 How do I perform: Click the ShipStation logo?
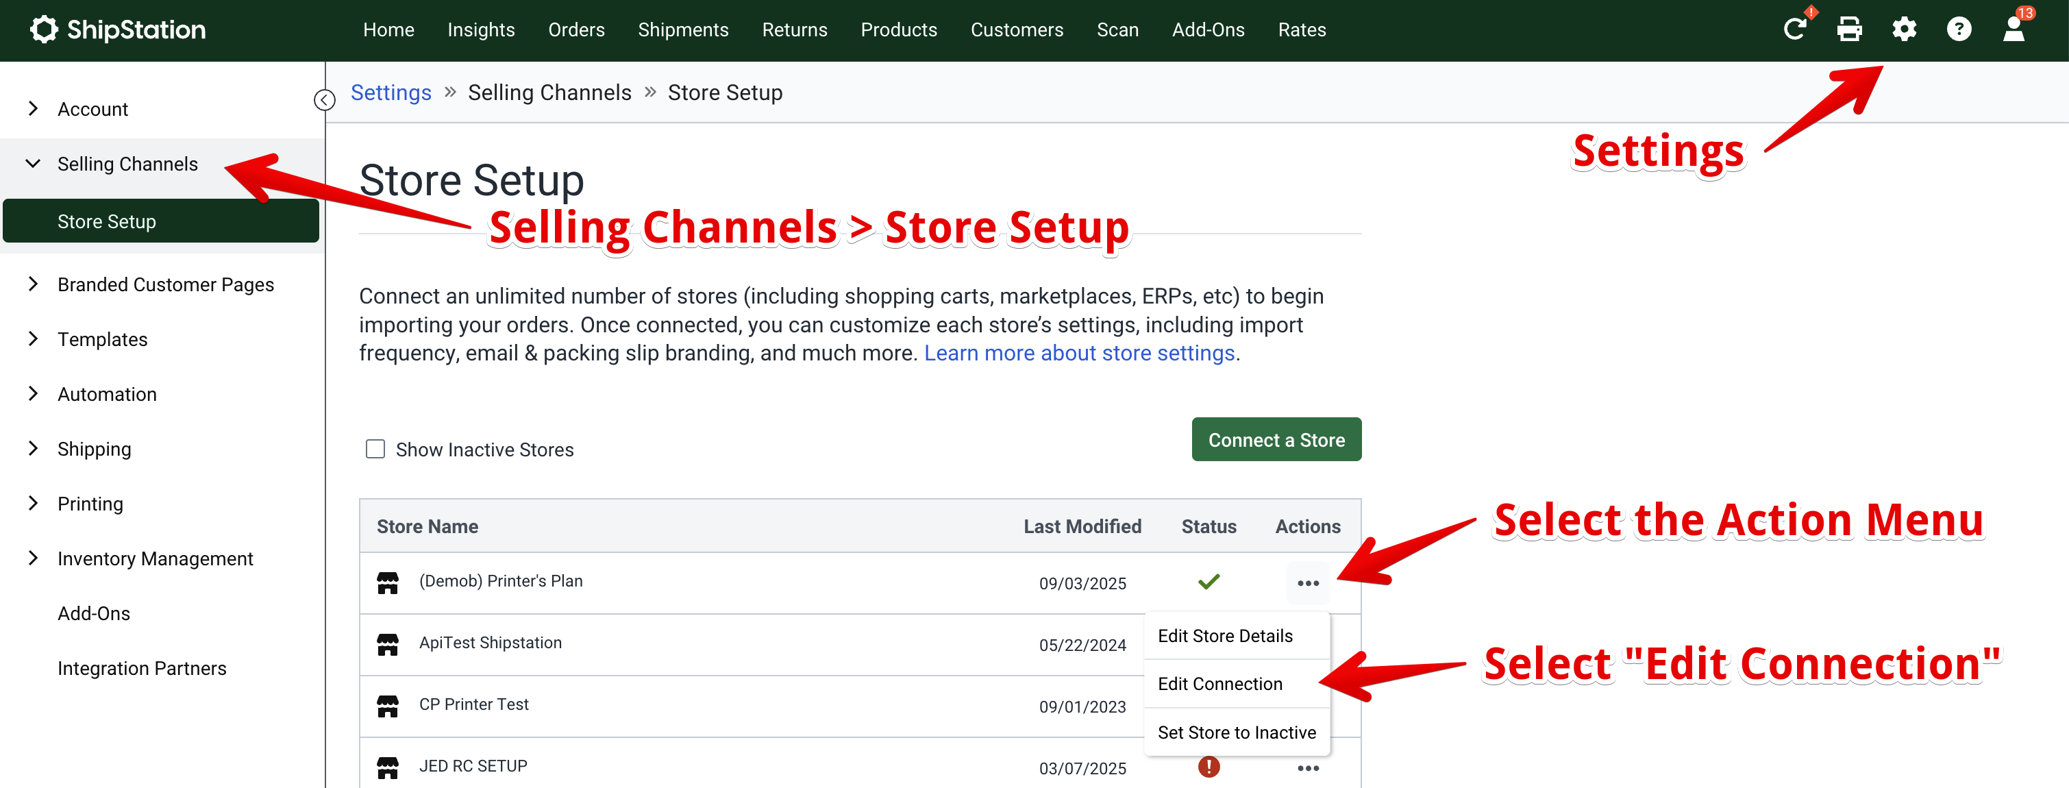[117, 29]
